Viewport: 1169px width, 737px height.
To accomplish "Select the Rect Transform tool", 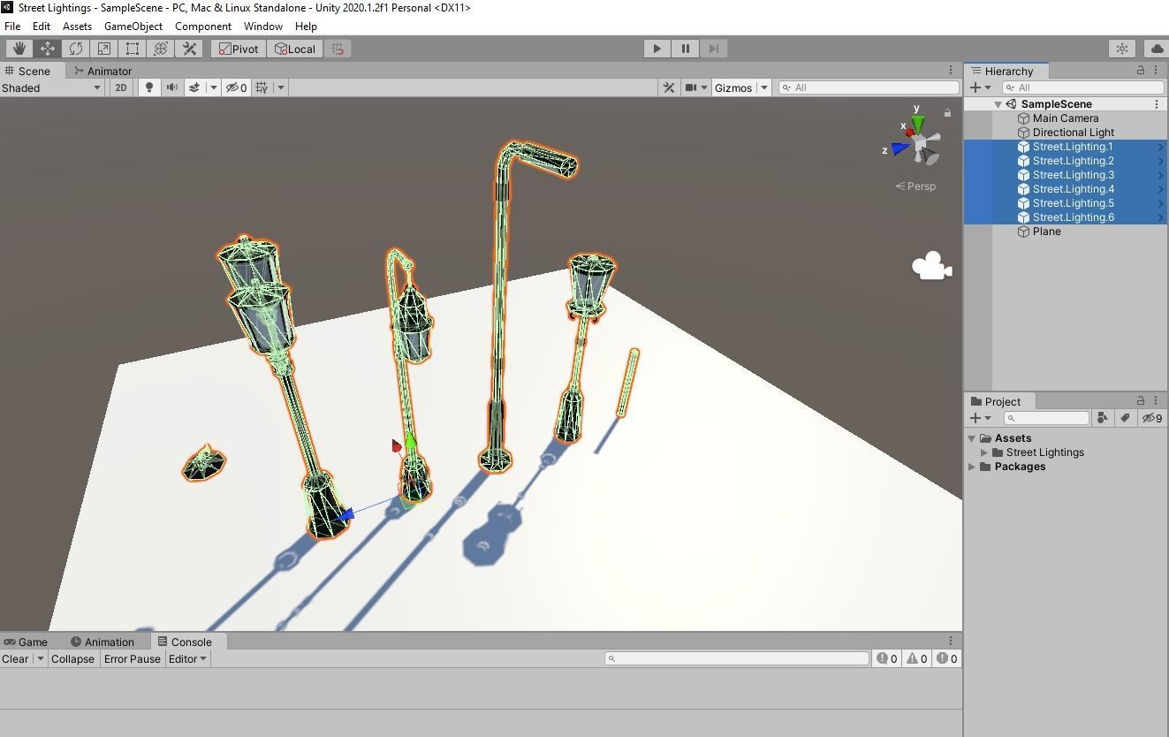I will coord(133,49).
